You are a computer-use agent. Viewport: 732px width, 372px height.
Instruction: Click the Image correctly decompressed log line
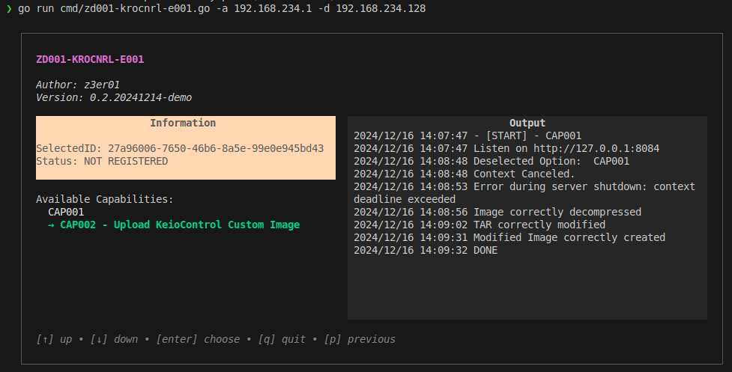(x=497, y=212)
